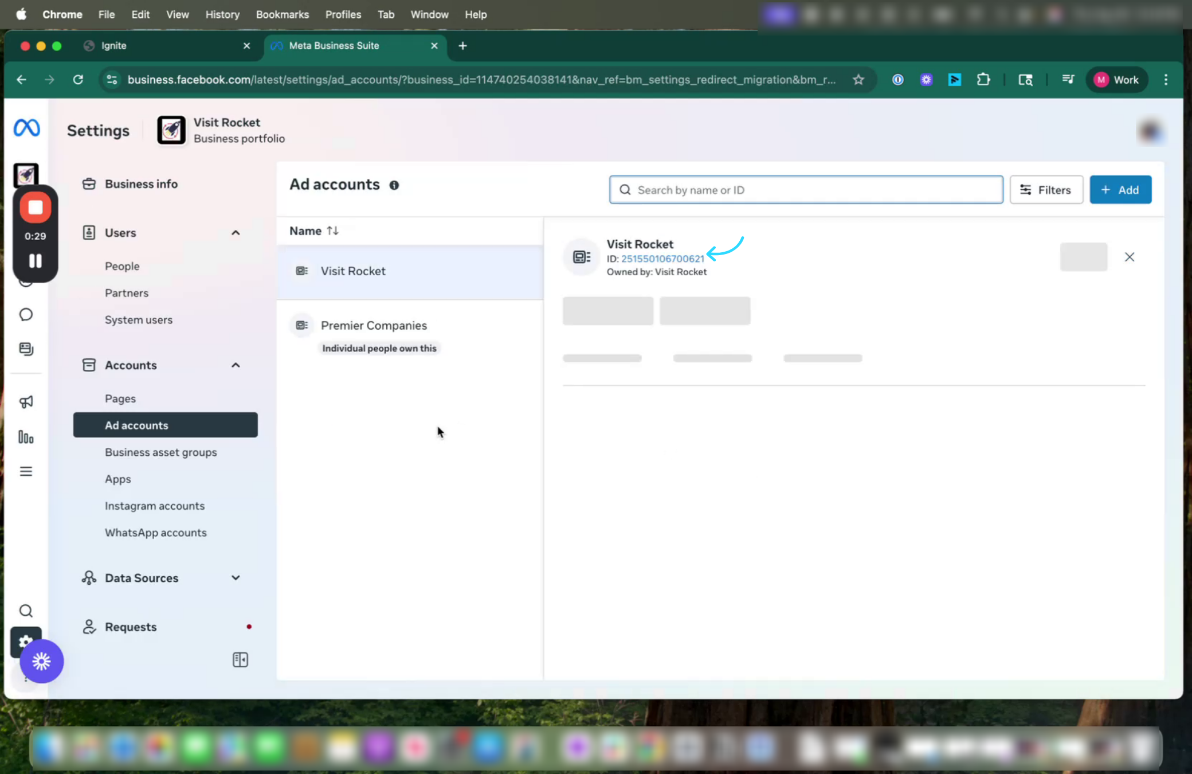This screenshot has height=774, width=1192.
Task: Open All tools hamburger icon
Action: [x=26, y=471]
